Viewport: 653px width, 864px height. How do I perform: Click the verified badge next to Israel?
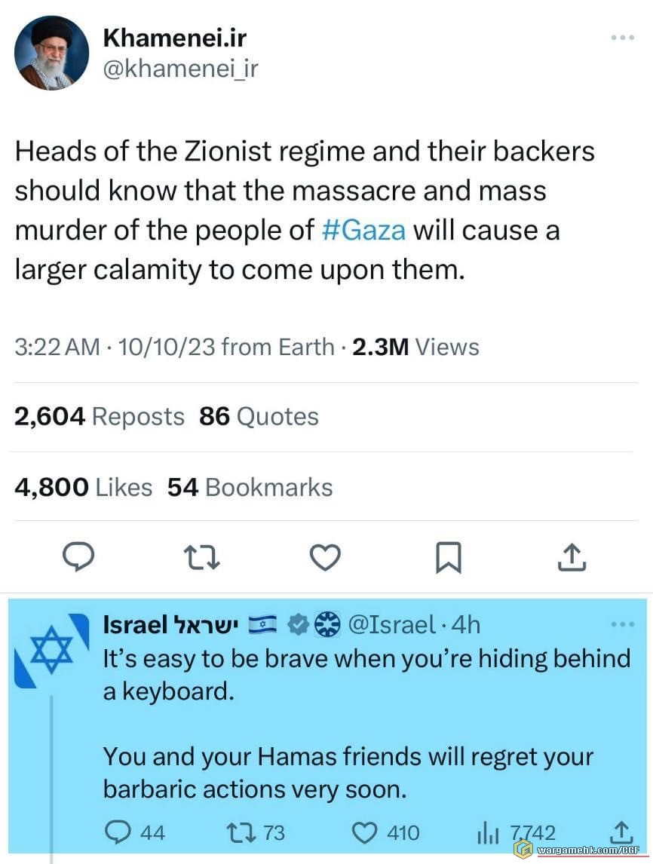point(299,624)
